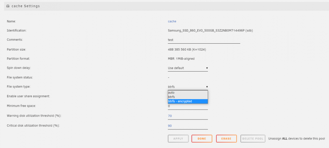Click the Done button
Screen dimensions: 329x148
point(202,138)
